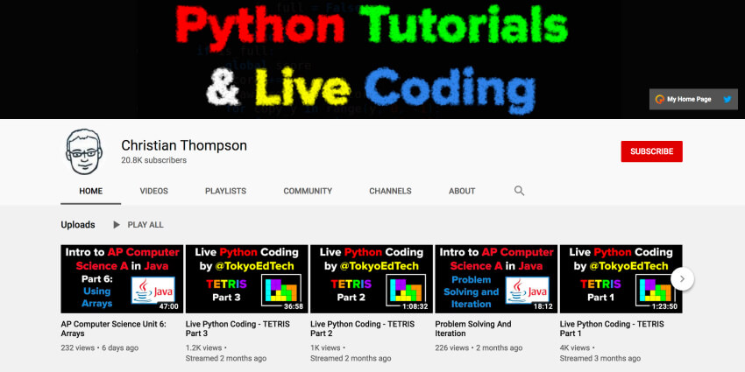Open the Problem Solving and Iteration thumbnail

tap(496, 279)
